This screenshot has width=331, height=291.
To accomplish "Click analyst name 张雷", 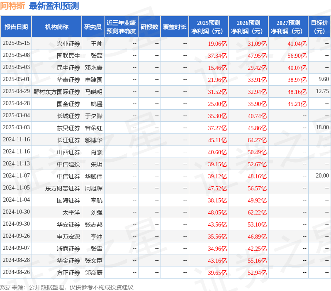I will [97, 249].
